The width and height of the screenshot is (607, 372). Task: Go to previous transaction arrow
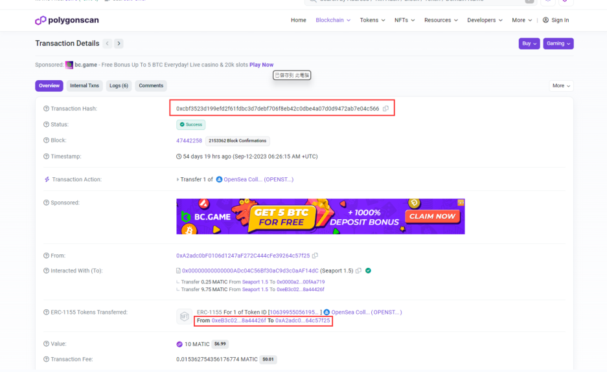108,43
